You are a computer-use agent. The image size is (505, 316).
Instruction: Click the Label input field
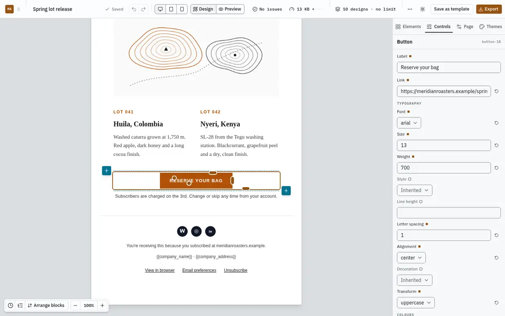[449, 67]
